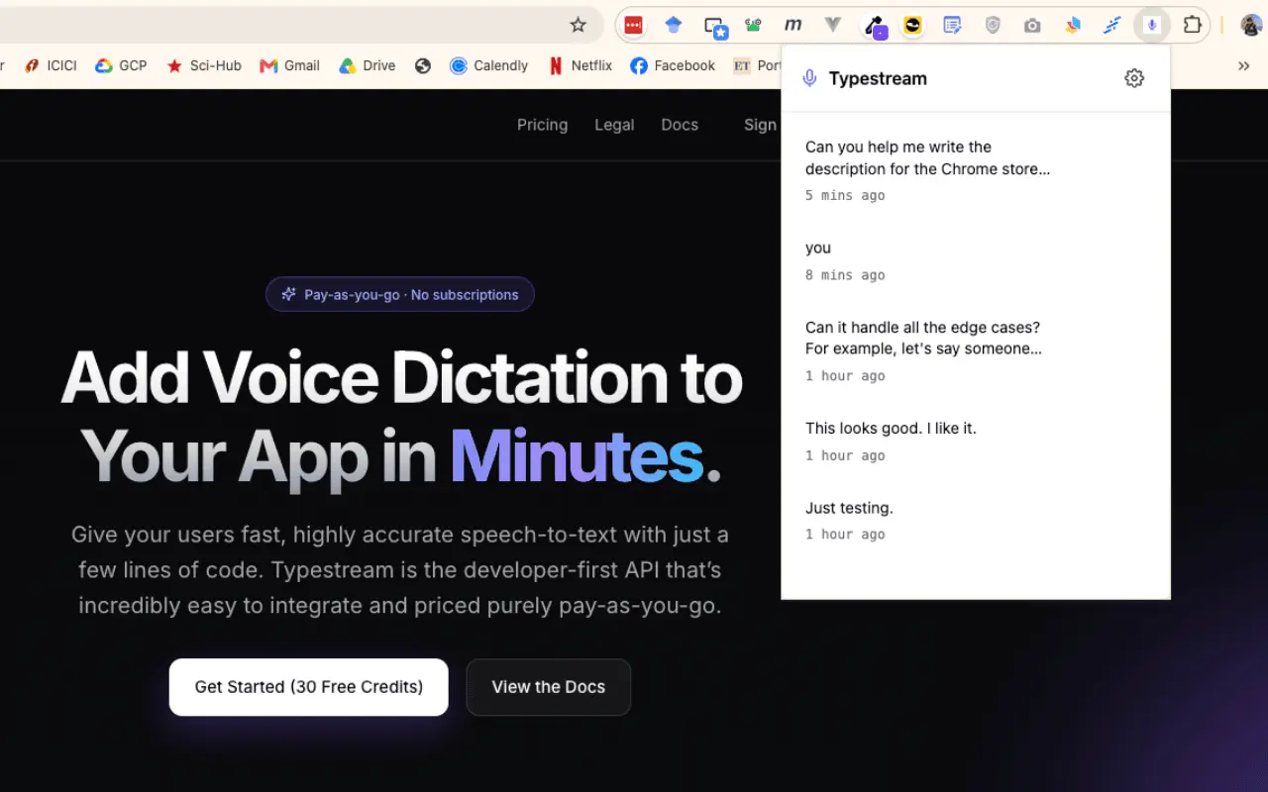Click the Typestream popup title

[878, 78]
